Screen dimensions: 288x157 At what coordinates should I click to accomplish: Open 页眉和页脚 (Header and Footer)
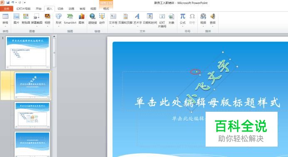[x=125, y=19]
